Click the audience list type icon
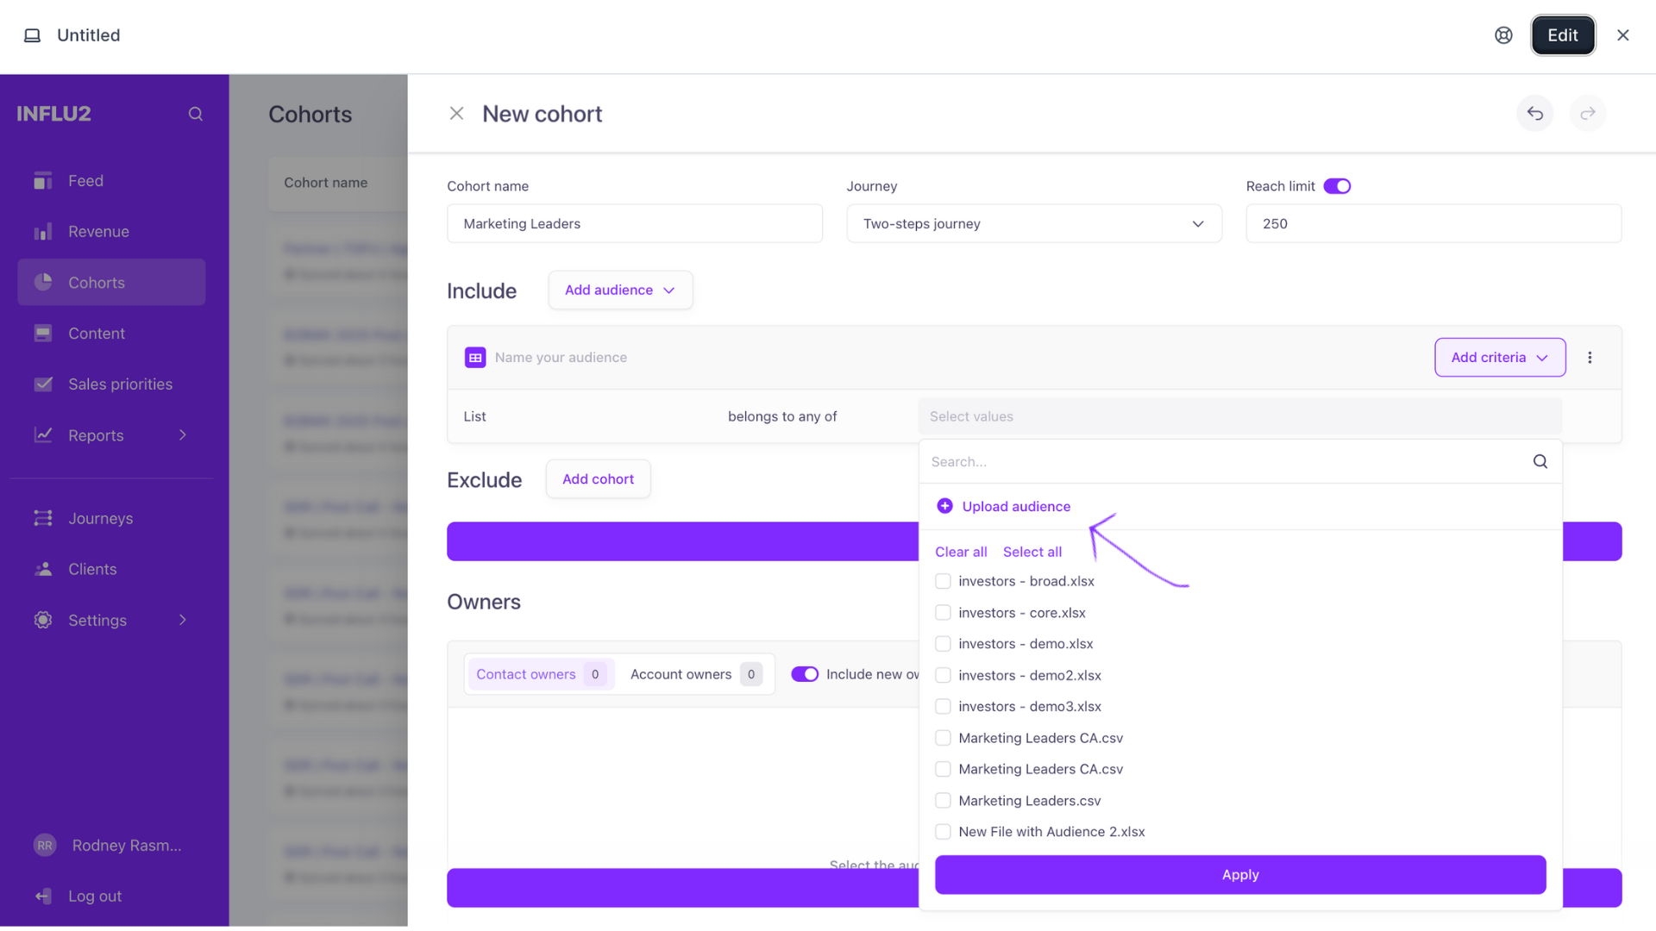Screen dimensions: 1656x931 pos(475,357)
